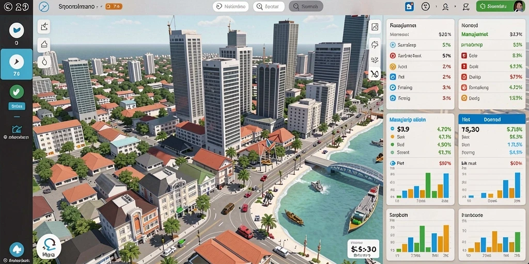Select the arrow icon on highlighted blue sidebar tile
The width and height of the screenshot is (529, 264).
16,61
